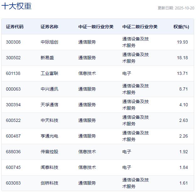Open the 闻泰科技 stock name
The height and width of the screenshot is (193, 196).
[x=49, y=167]
